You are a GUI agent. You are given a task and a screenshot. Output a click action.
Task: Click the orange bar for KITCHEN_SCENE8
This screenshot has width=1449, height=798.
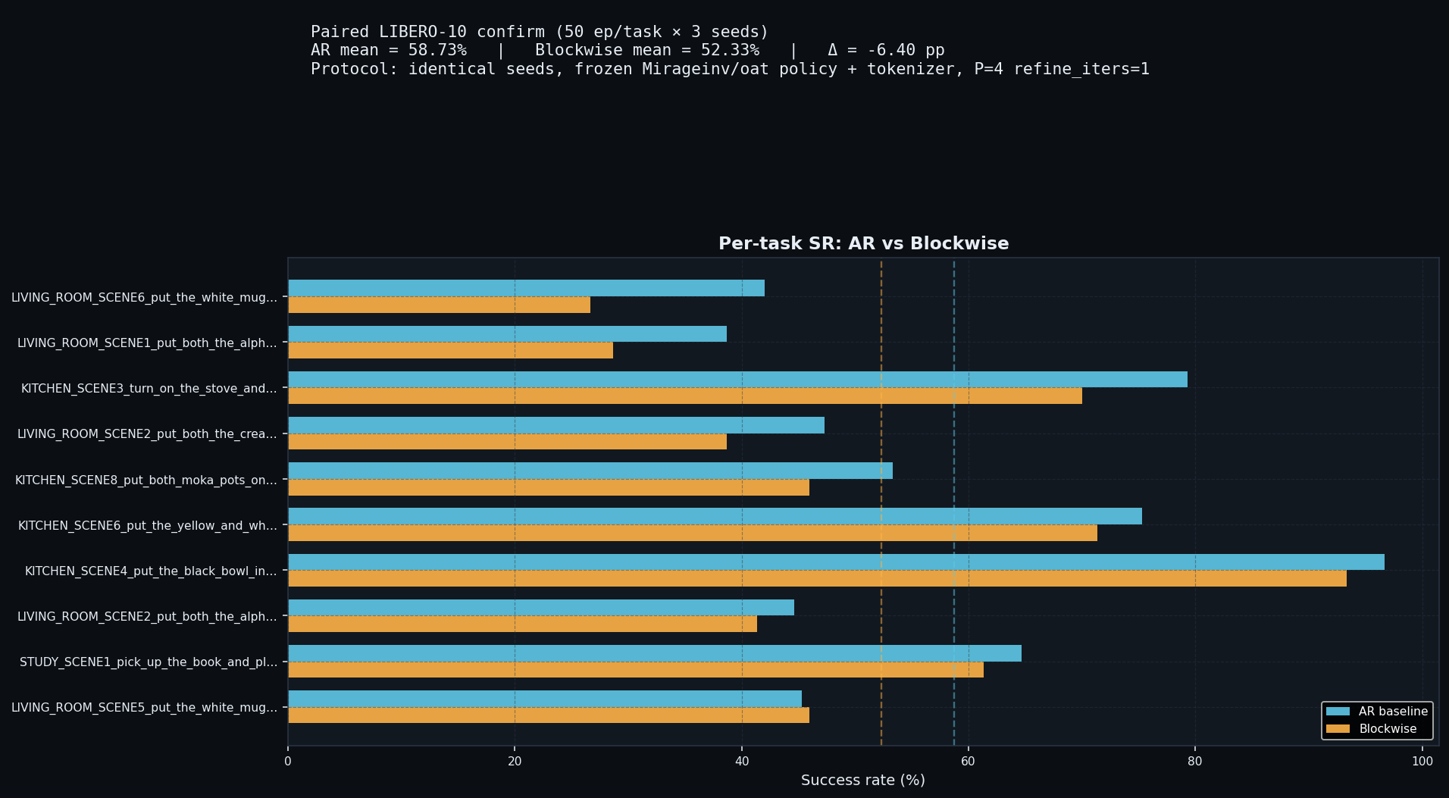pos(549,487)
